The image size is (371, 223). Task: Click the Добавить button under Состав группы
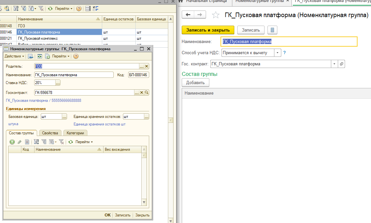(196, 82)
